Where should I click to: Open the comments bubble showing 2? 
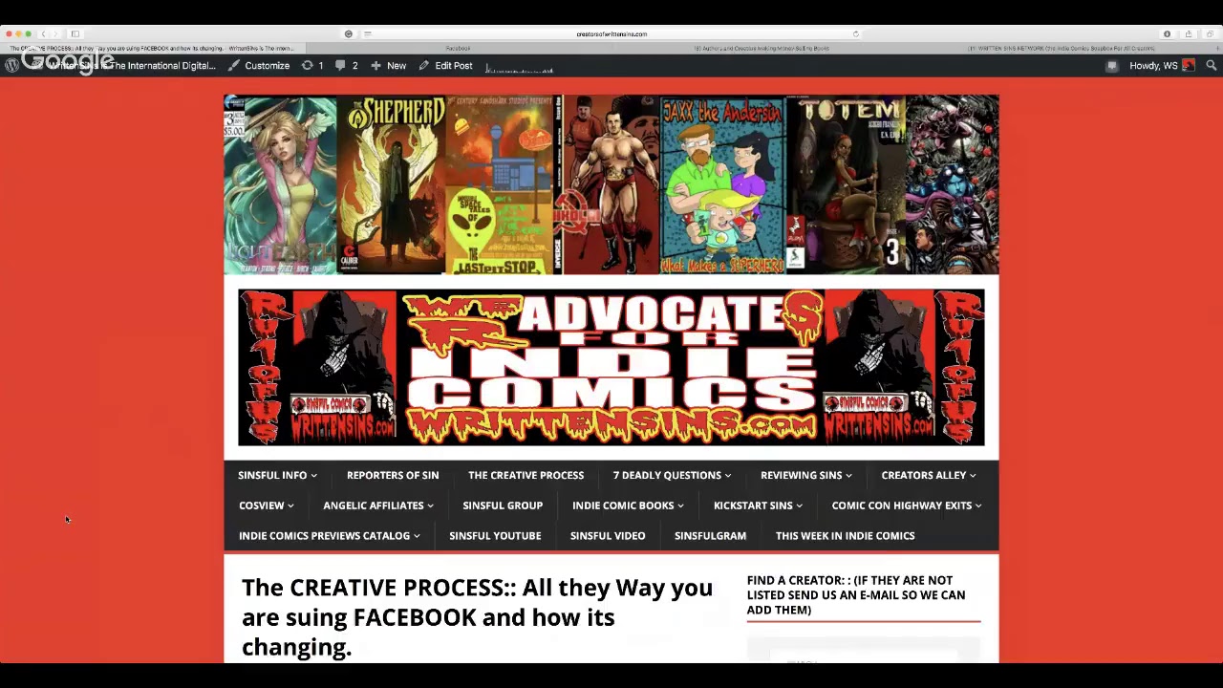347,66
